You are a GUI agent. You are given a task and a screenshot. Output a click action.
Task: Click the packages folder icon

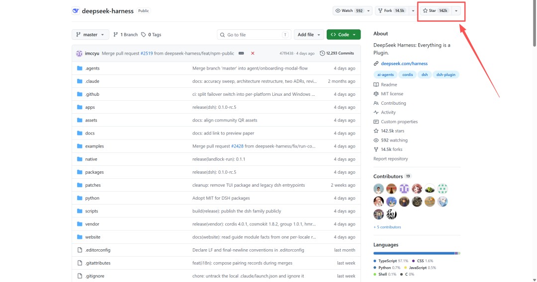pos(80,172)
